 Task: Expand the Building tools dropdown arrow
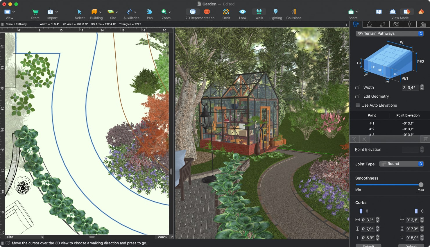(100, 12)
